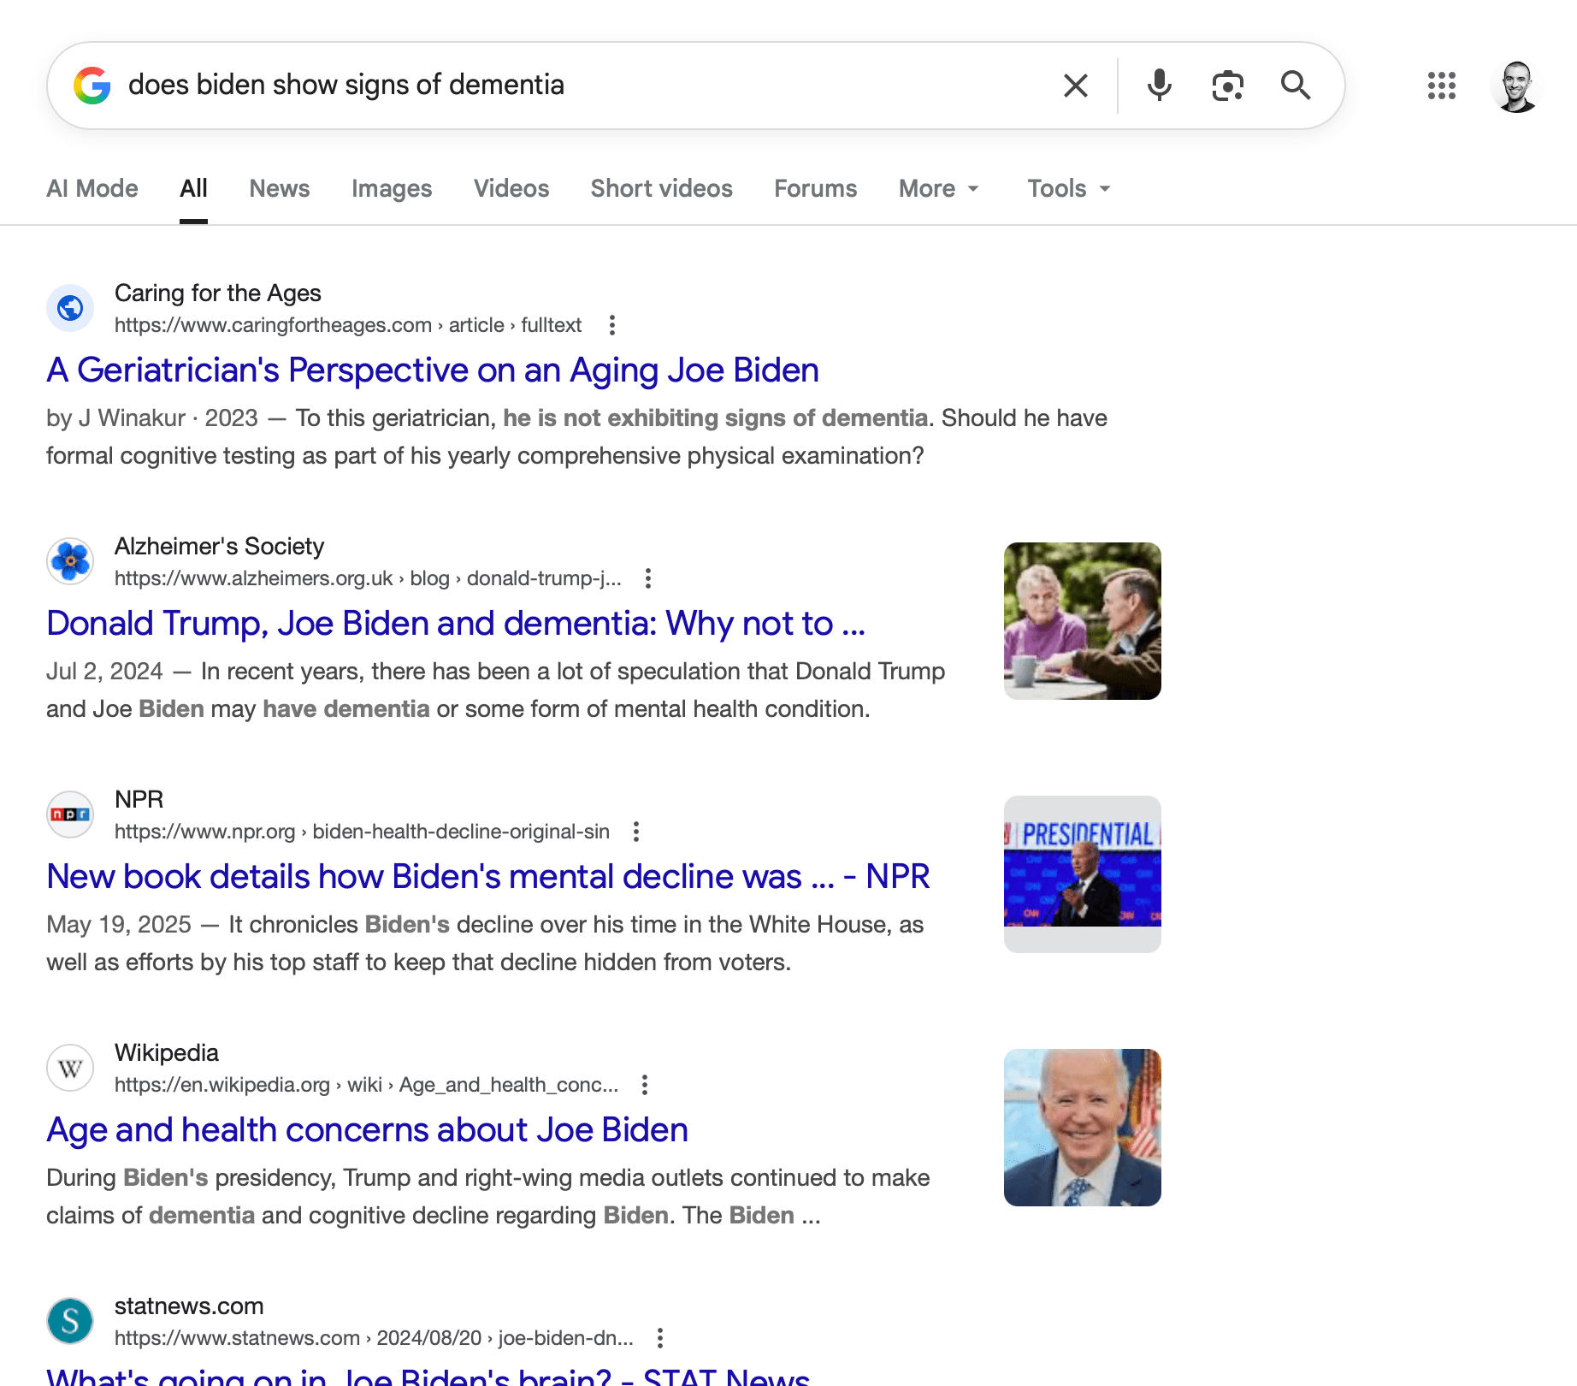Click into the Google search text field
Viewport: 1577px width, 1386px height.
click(582, 86)
